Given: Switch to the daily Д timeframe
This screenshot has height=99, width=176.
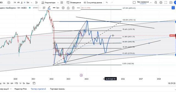Looking at the screenshot, I should tap(22, 2).
